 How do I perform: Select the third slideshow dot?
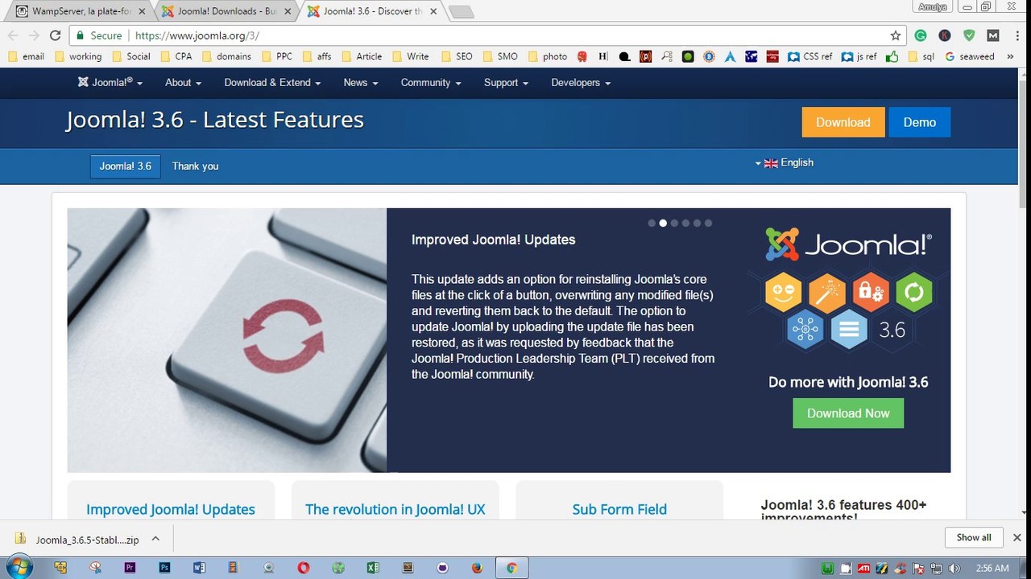pos(674,224)
